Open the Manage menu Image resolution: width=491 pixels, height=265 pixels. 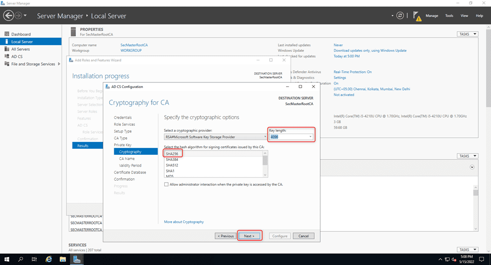pyautogui.click(x=432, y=16)
